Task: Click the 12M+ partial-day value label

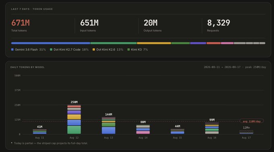Action: point(246,128)
